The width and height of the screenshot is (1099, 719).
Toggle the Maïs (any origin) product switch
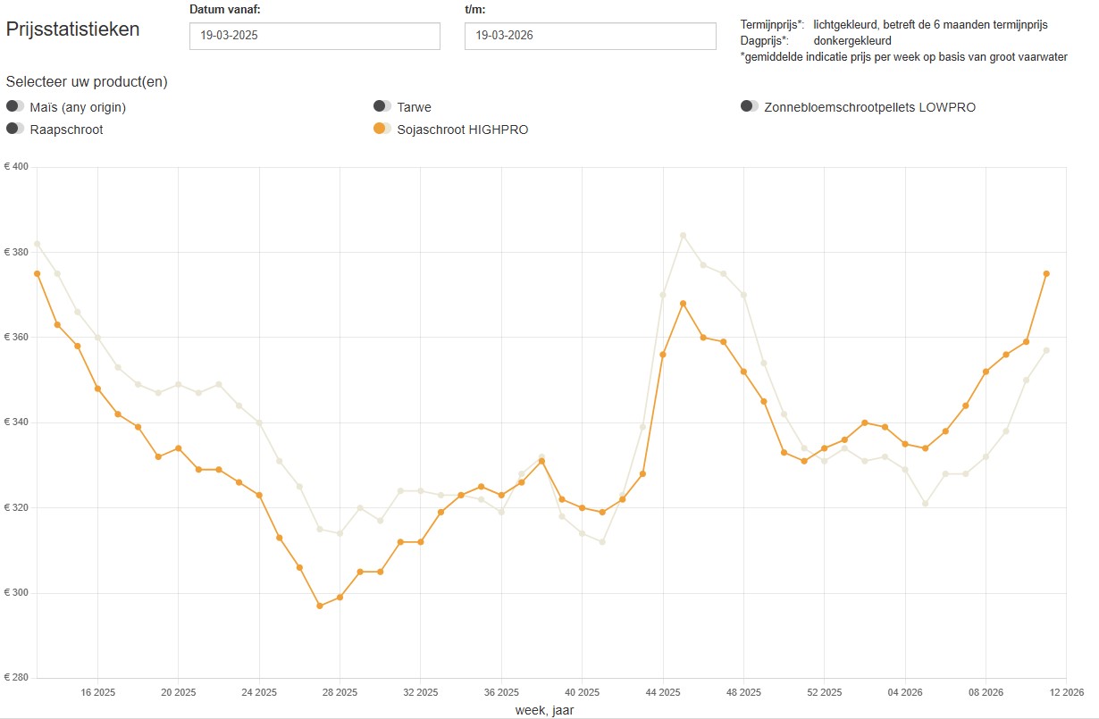[15, 106]
